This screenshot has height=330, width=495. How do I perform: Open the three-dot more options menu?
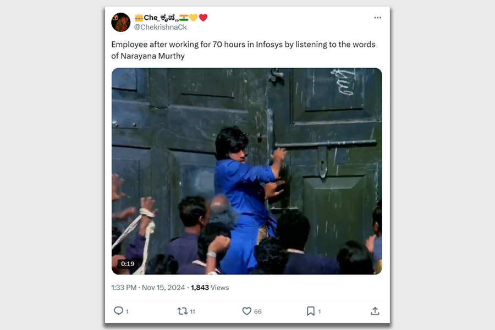377,18
